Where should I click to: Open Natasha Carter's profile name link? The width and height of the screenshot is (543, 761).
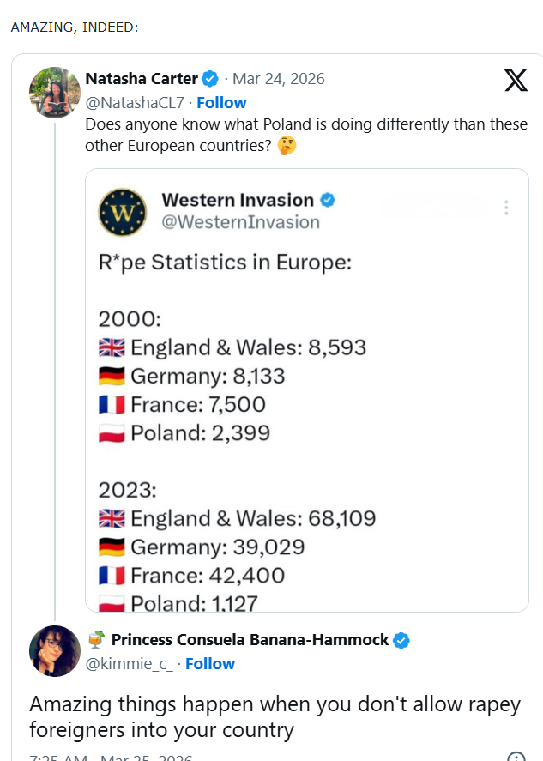click(x=143, y=78)
